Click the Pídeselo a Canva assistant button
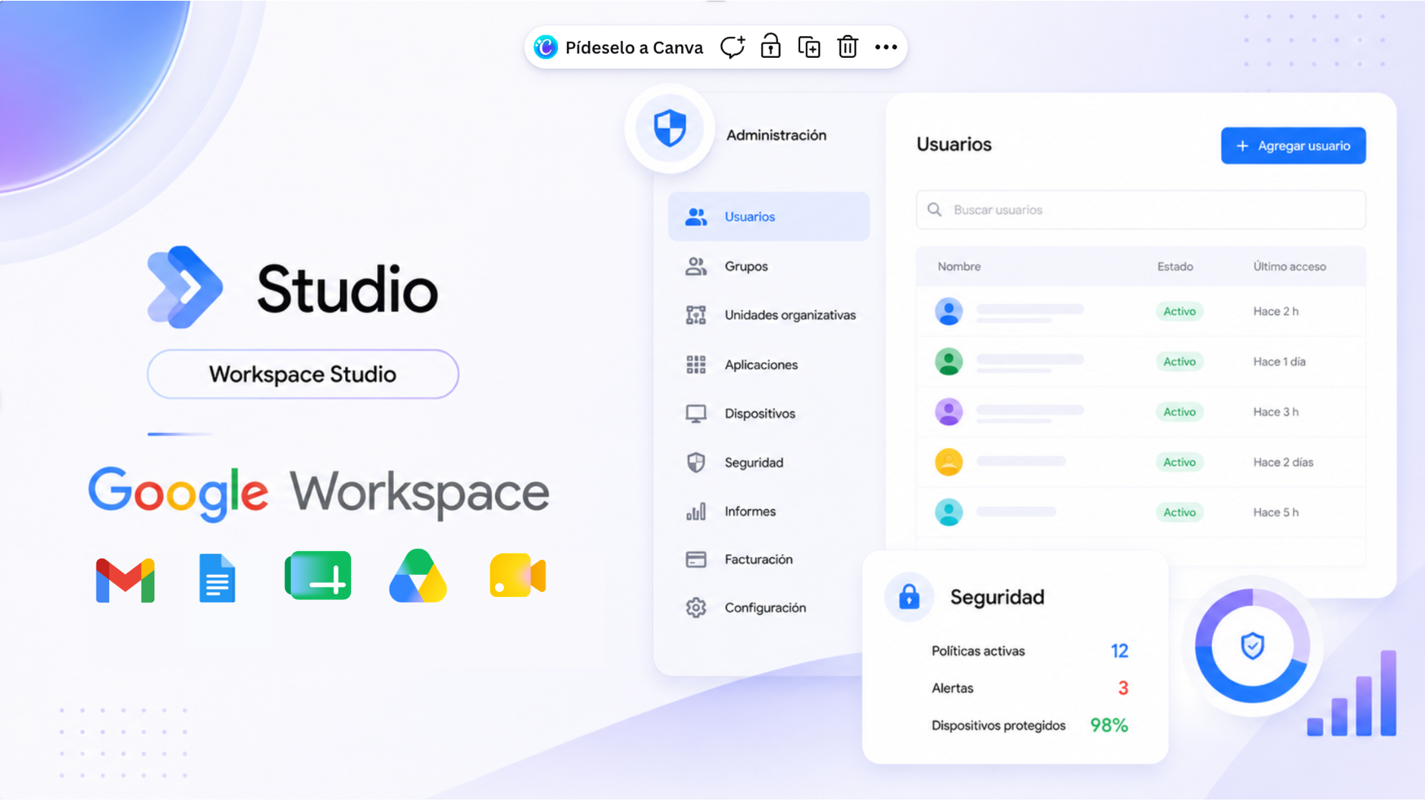 click(618, 47)
